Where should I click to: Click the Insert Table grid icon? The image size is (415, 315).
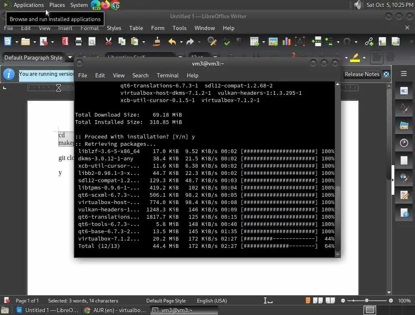tap(255, 42)
